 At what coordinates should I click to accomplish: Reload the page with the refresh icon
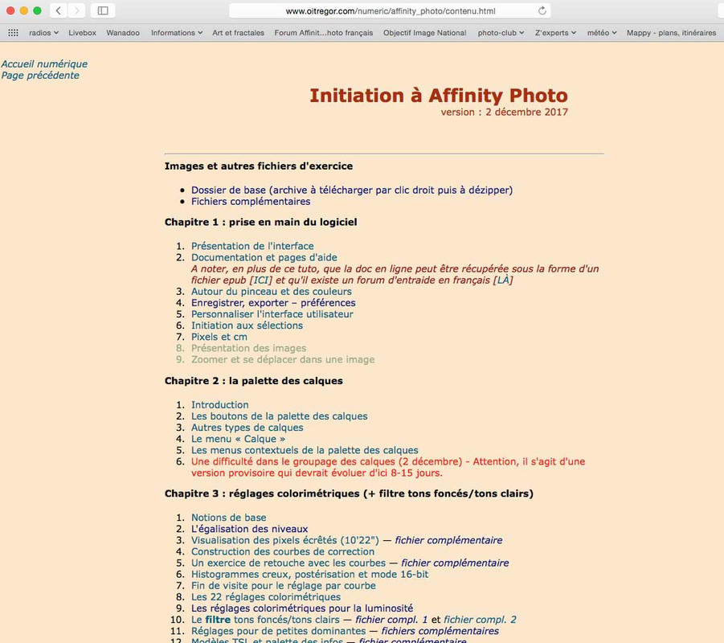[542, 10]
